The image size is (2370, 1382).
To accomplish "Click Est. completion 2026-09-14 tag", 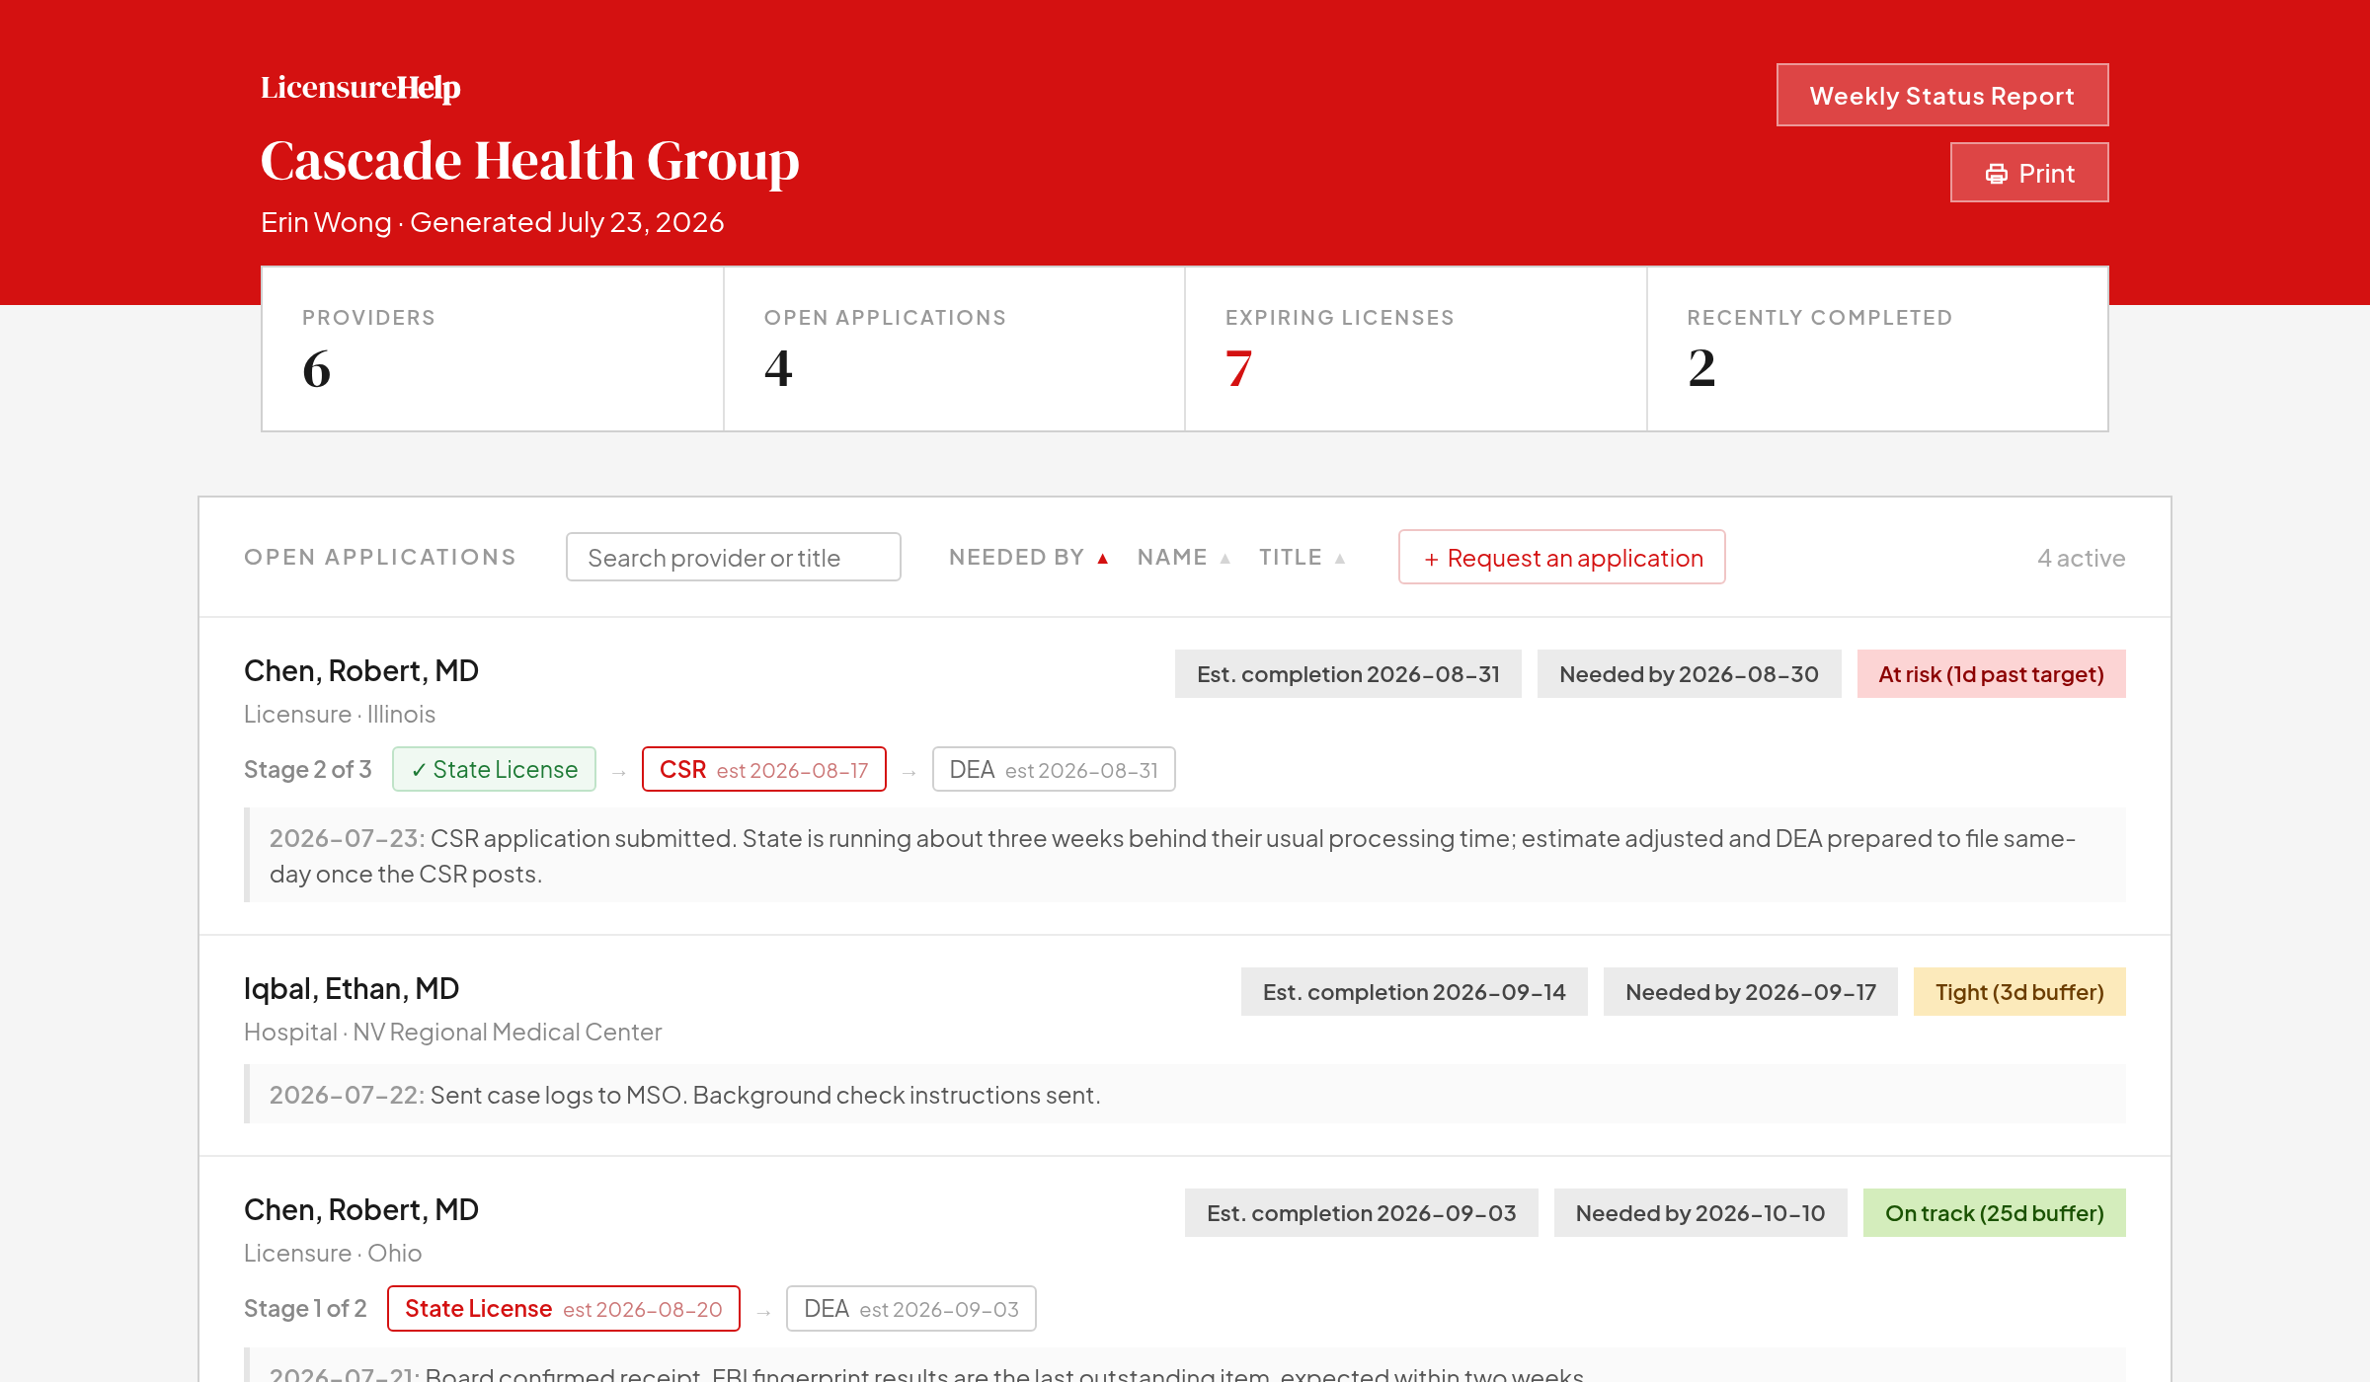I will [1414, 992].
